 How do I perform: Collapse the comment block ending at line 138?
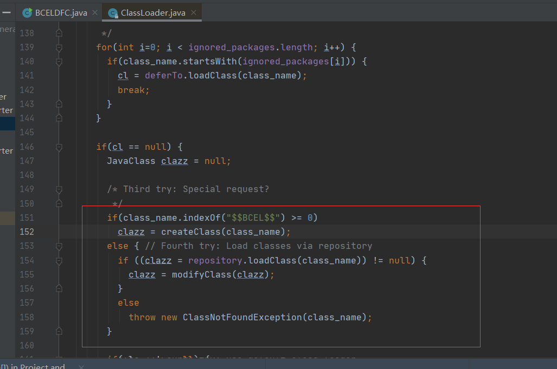[59, 33]
